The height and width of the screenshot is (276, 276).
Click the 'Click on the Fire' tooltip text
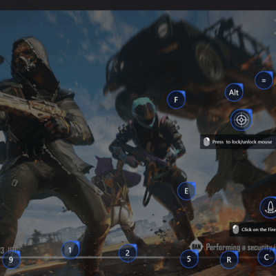pos(258,229)
